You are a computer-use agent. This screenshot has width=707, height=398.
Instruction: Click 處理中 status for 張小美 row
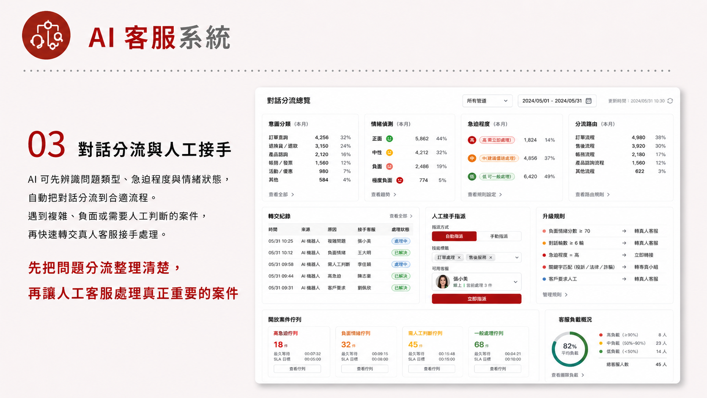pos(400,241)
